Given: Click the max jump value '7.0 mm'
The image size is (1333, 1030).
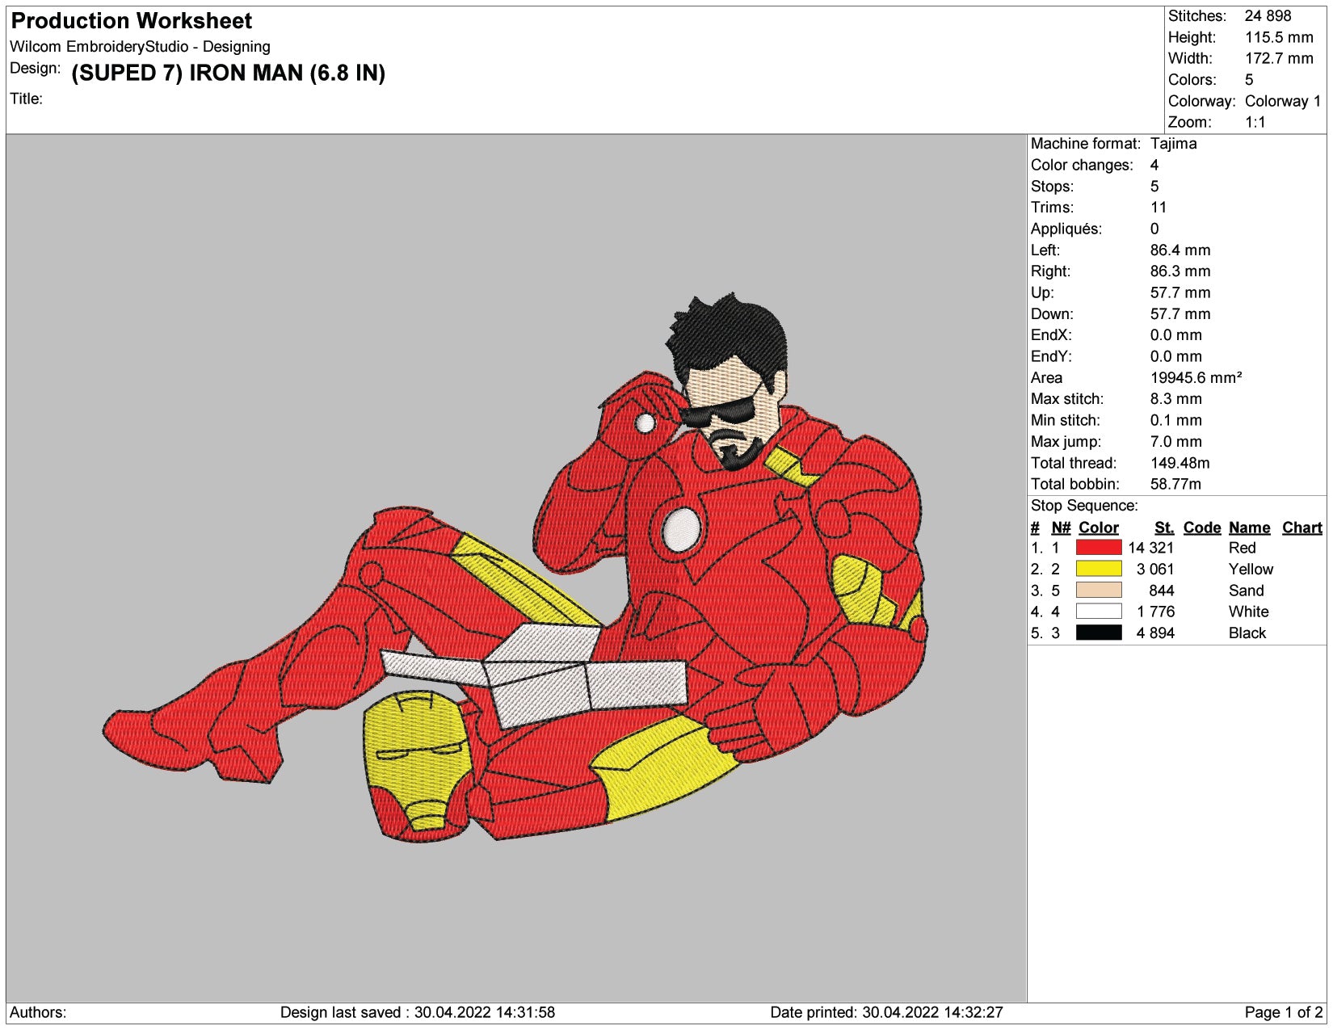Looking at the screenshot, I should [1175, 442].
